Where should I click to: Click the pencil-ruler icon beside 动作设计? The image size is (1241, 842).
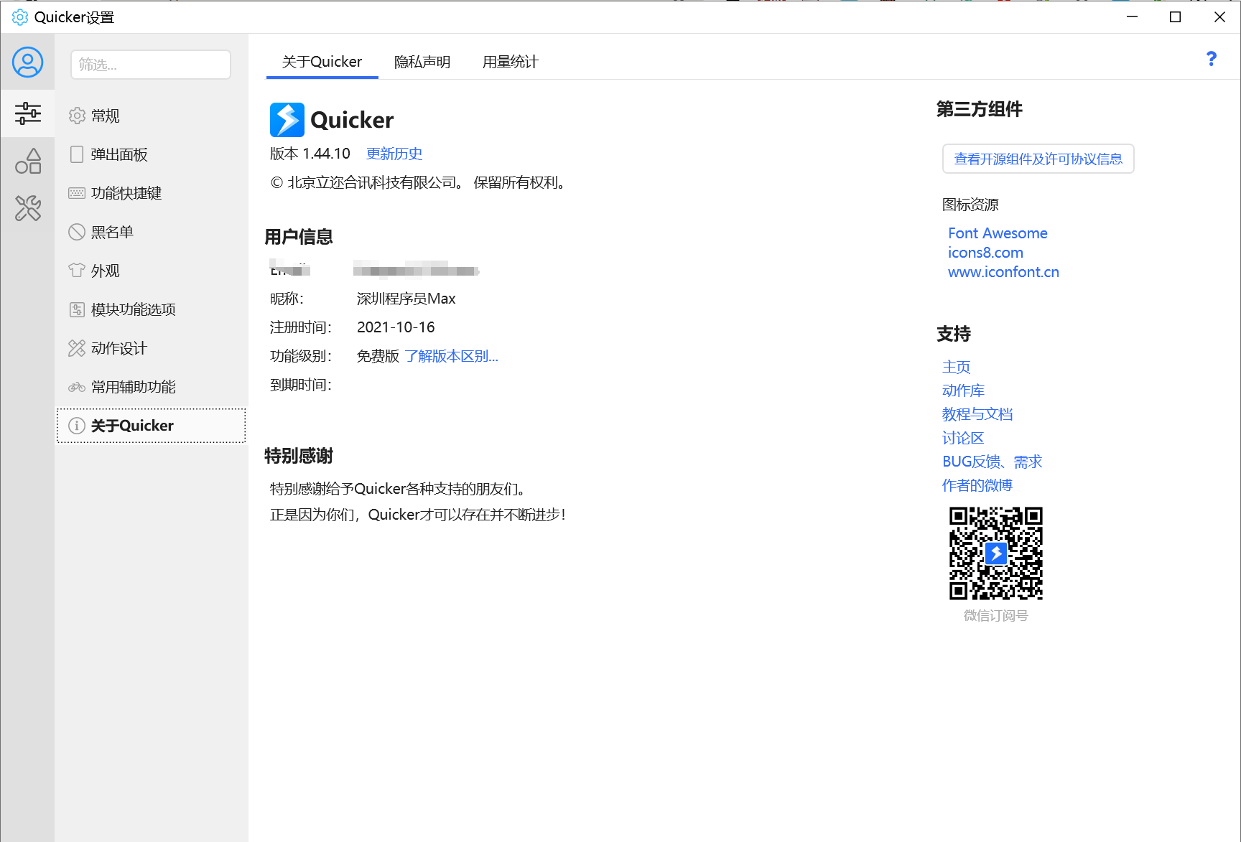point(77,348)
